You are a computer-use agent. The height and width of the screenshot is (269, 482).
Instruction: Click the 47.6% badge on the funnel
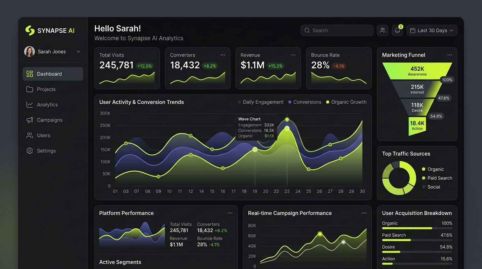(x=443, y=98)
